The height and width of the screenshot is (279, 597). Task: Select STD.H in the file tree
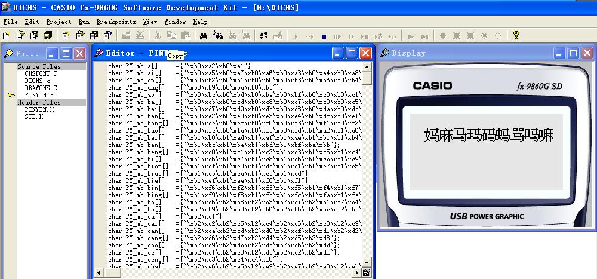point(33,116)
